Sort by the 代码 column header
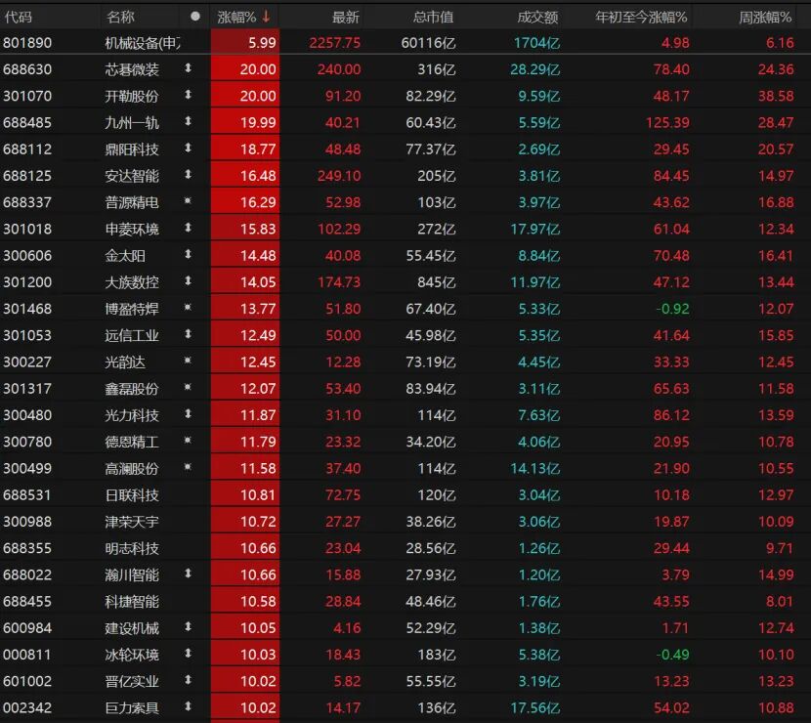 point(19,18)
